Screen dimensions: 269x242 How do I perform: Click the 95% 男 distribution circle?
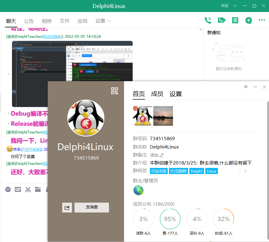(170, 219)
